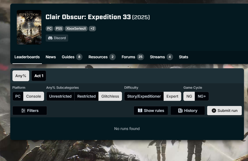Go to the Forums tab
The height and width of the screenshot is (161, 248).
coord(133,57)
